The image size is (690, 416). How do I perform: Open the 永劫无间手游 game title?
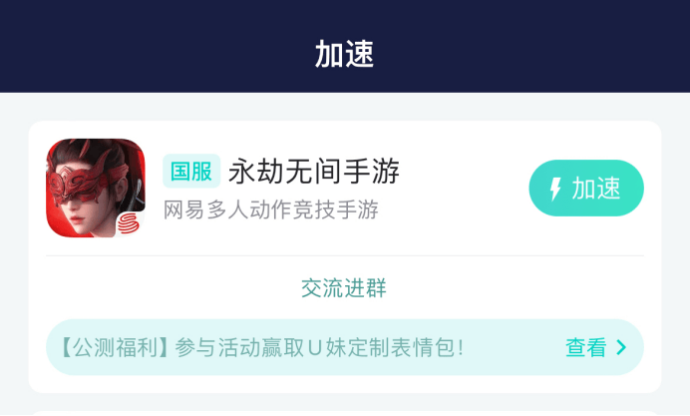pyautogui.click(x=314, y=172)
